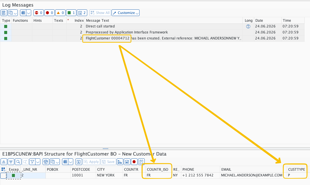Open long text help icon for Direct call started
This screenshot has height=185, width=310.
(x=248, y=27)
